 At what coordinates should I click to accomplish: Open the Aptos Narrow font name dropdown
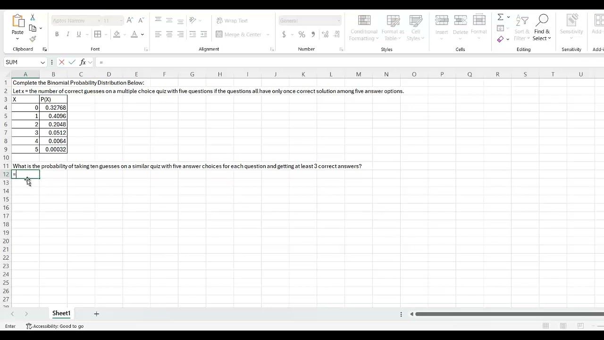point(99,21)
